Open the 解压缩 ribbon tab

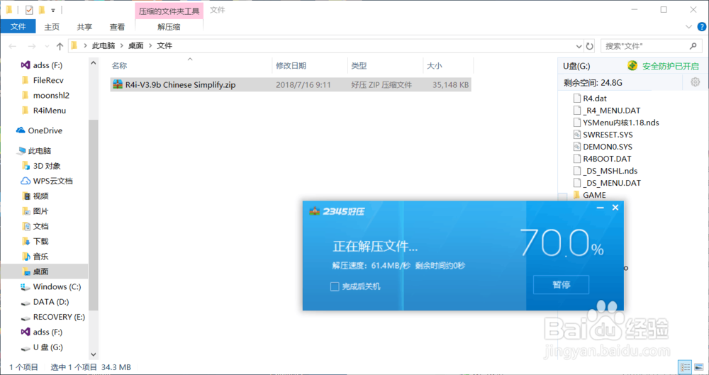point(169,27)
